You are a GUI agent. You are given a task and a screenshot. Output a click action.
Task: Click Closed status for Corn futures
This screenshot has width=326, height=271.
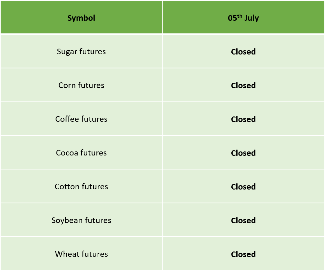pos(243,85)
